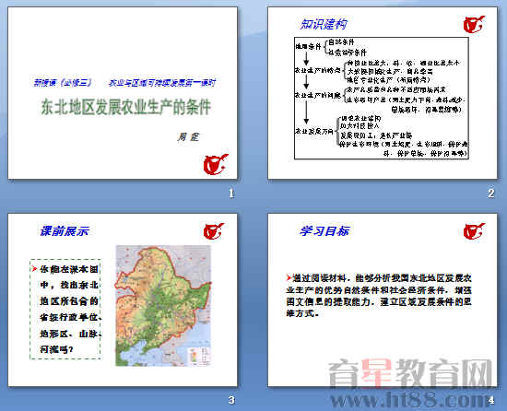Click the red logo on slide 2

474,24
